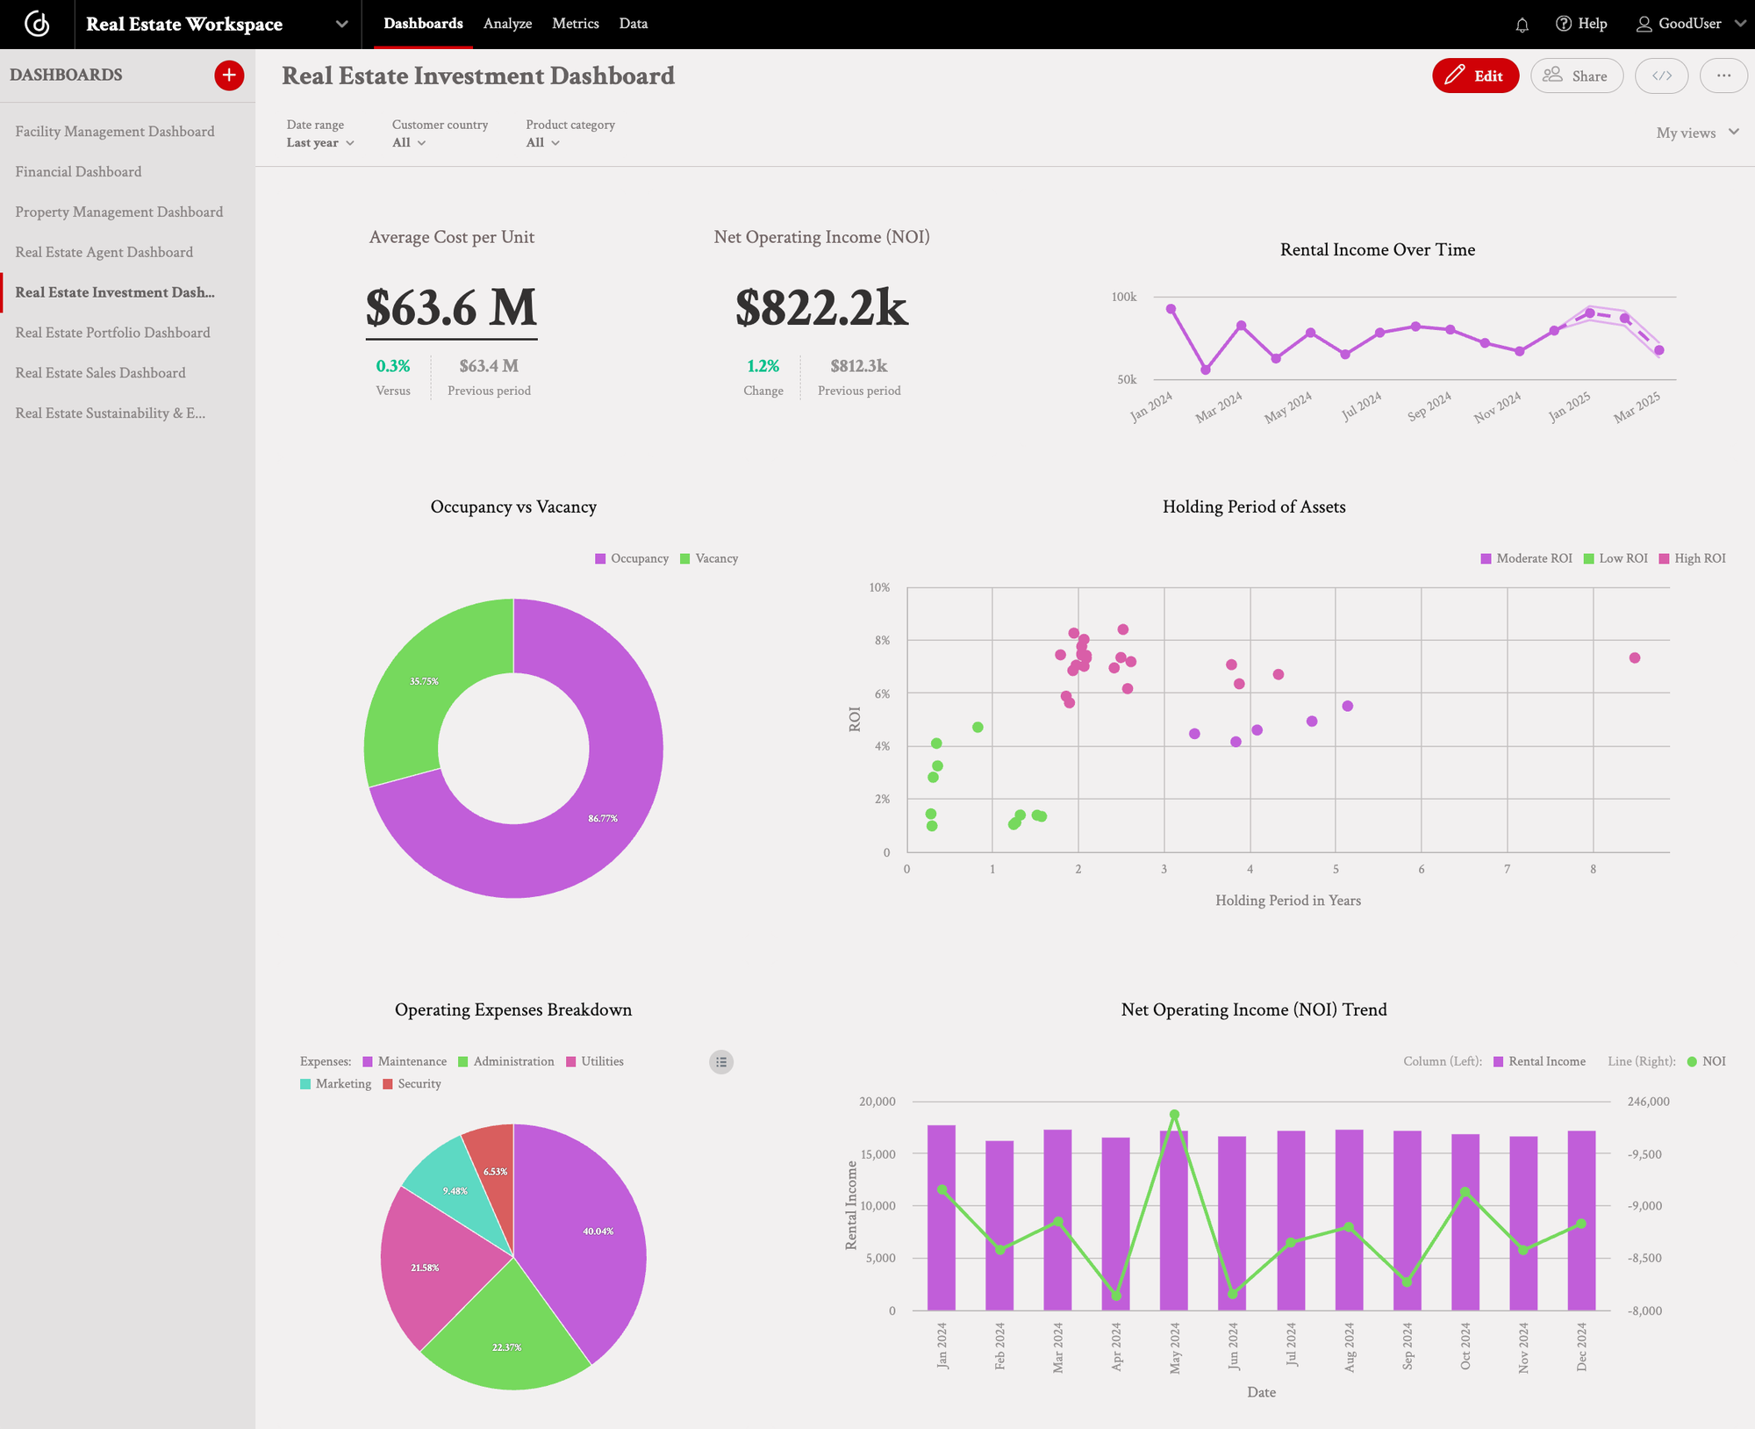Open the embed code dialog with </> icon
Viewport: 1755px width, 1429px height.
tap(1661, 75)
